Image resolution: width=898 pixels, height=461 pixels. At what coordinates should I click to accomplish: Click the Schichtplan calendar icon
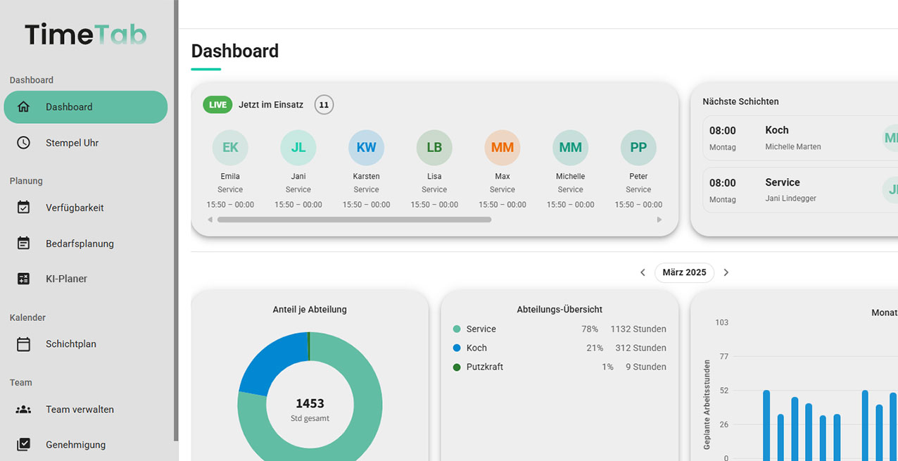(x=24, y=344)
